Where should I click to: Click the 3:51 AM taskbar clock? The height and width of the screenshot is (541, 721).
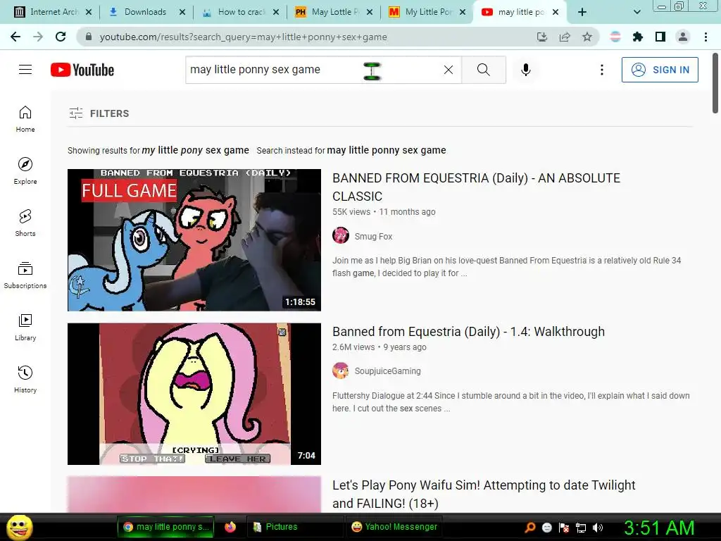click(x=659, y=528)
